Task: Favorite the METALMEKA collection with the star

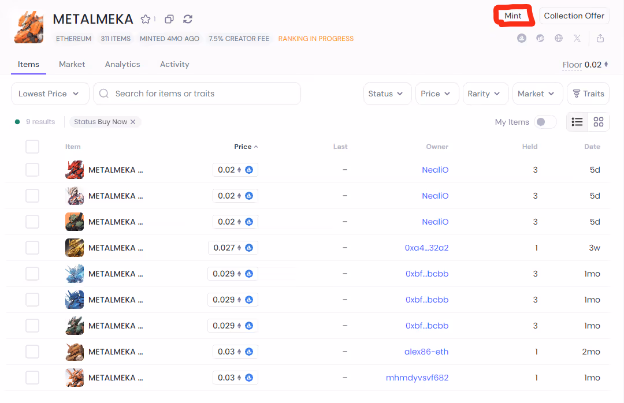Action: pos(146,19)
